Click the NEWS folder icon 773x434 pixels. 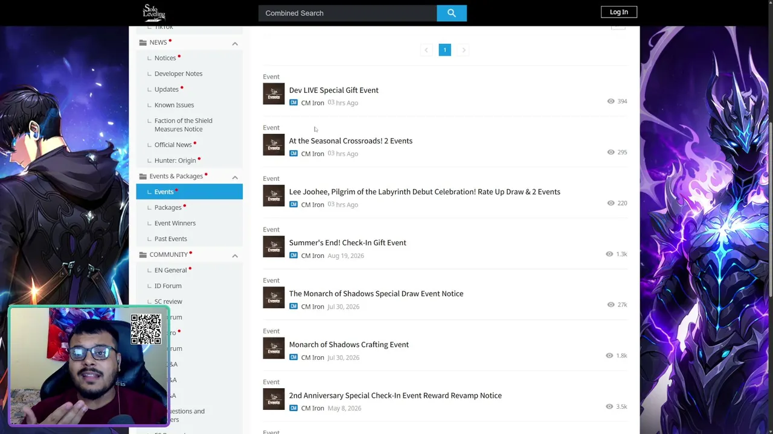(x=143, y=42)
